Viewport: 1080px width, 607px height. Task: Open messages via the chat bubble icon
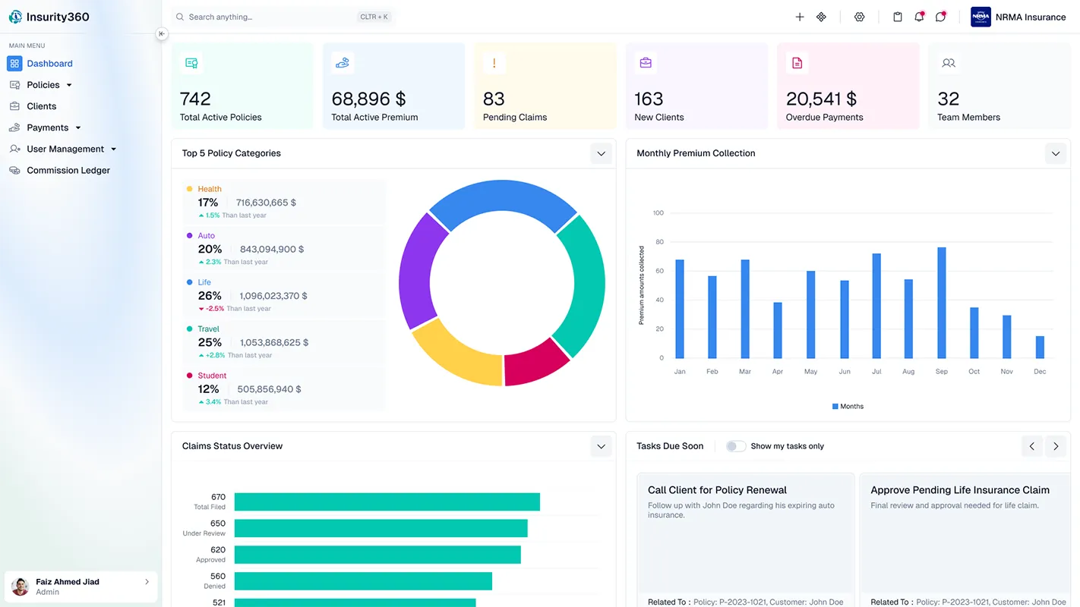941,16
